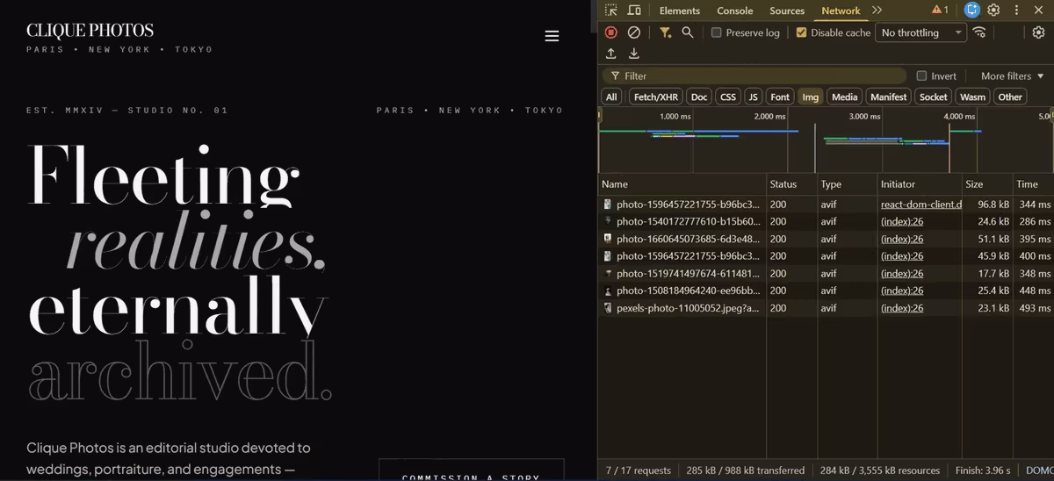Switch to the Console tab

pos(735,11)
